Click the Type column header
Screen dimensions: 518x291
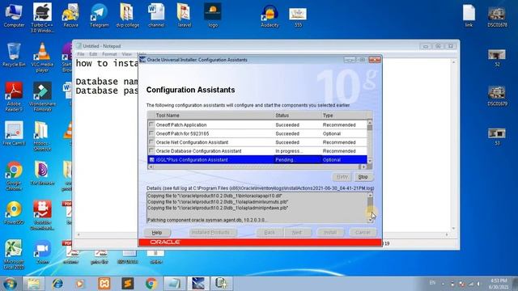(344, 115)
